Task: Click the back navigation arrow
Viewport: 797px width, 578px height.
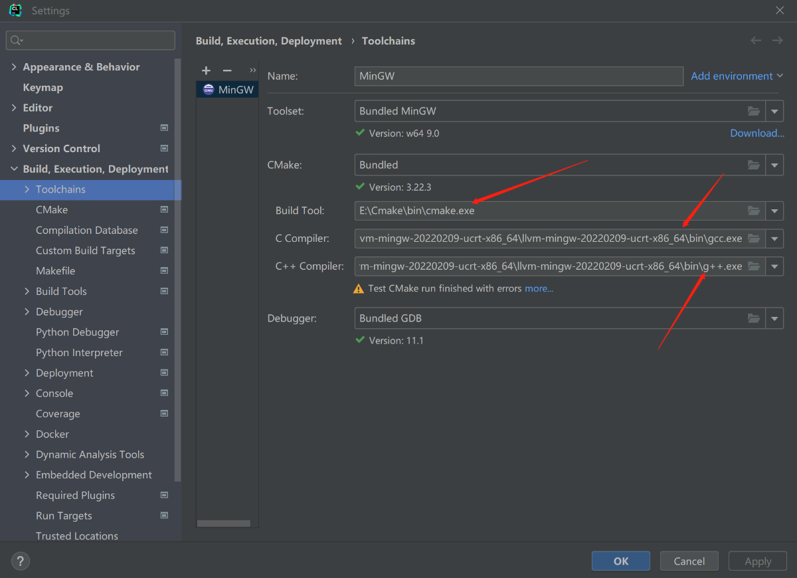Action: 756,41
